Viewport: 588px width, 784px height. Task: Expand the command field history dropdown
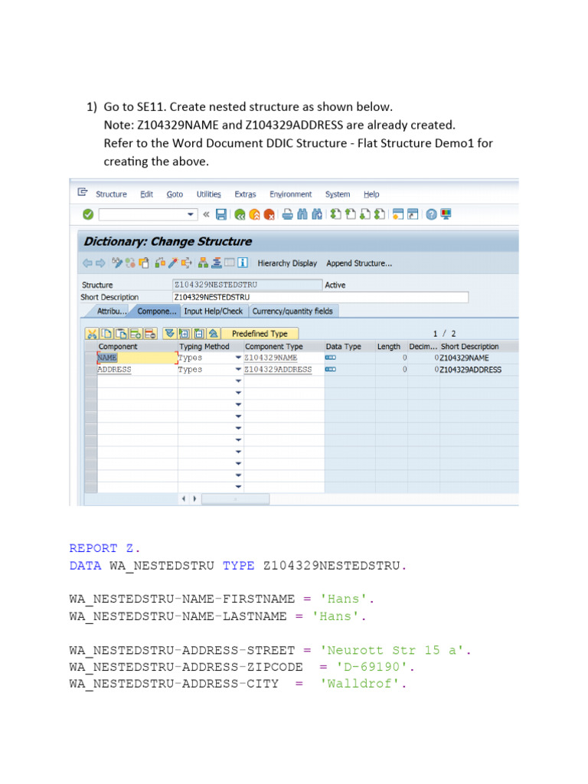(191, 214)
